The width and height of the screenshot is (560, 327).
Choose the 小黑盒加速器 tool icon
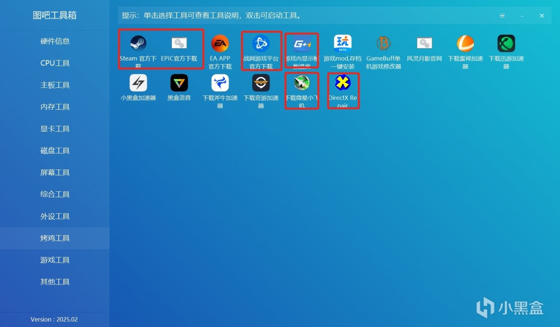click(x=138, y=83)
